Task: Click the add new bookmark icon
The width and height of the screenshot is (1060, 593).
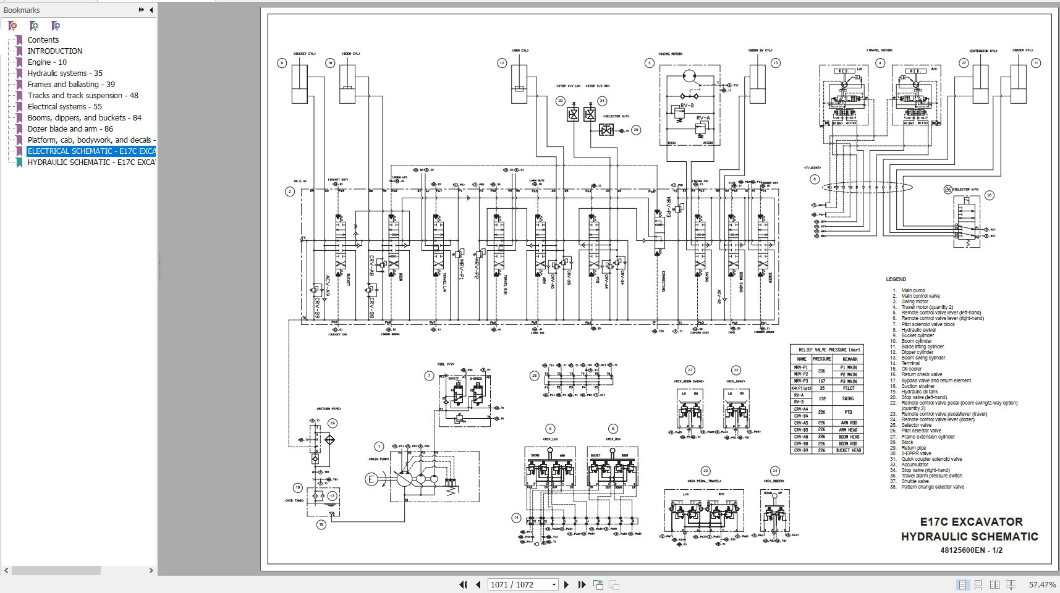Action: click(34, 25)
